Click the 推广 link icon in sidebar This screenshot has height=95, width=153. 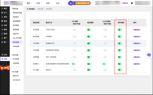coord(2,42)
